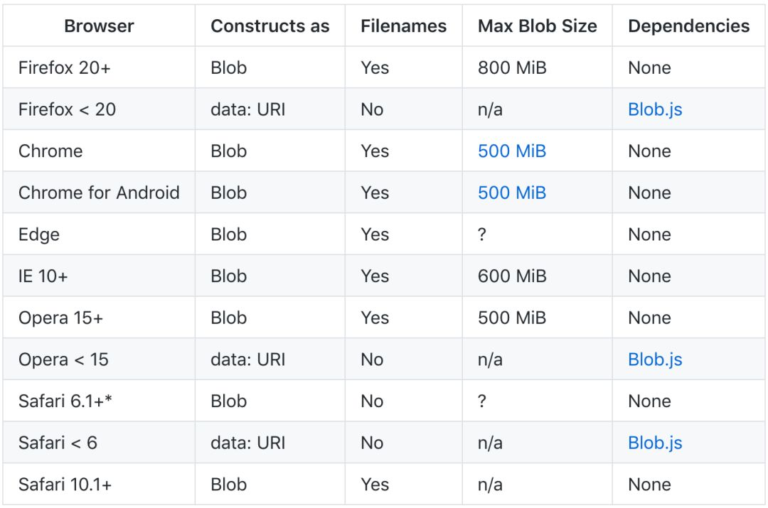
Task: Open Blob.js link in Firefox < 20 row
Action: [655, 109]
